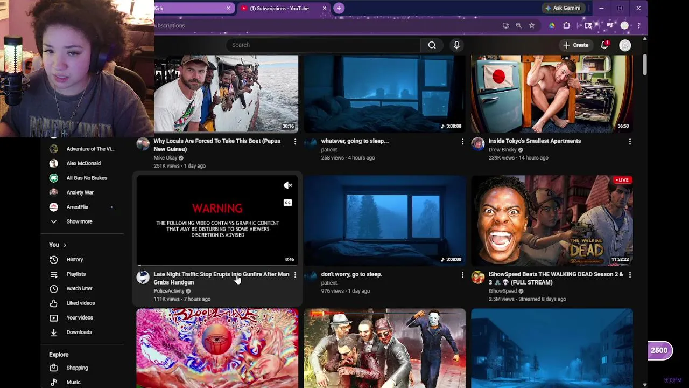Screen dimensions: 689x388
Task: Open the Late Night Traffic Stop video title
Action: 221,278
